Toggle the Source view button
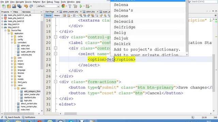This screenshot has width=218, height=122. tap(48, 16)
